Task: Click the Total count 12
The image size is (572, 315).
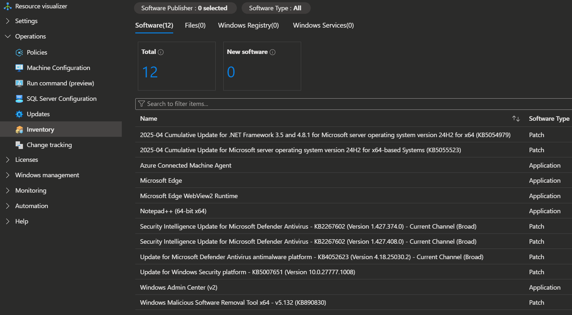Action: point(150,72)
